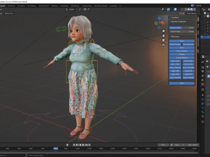This screenshot has width=210, height=157.
Task: Toggle viewport overlays display
Action: 175,10
